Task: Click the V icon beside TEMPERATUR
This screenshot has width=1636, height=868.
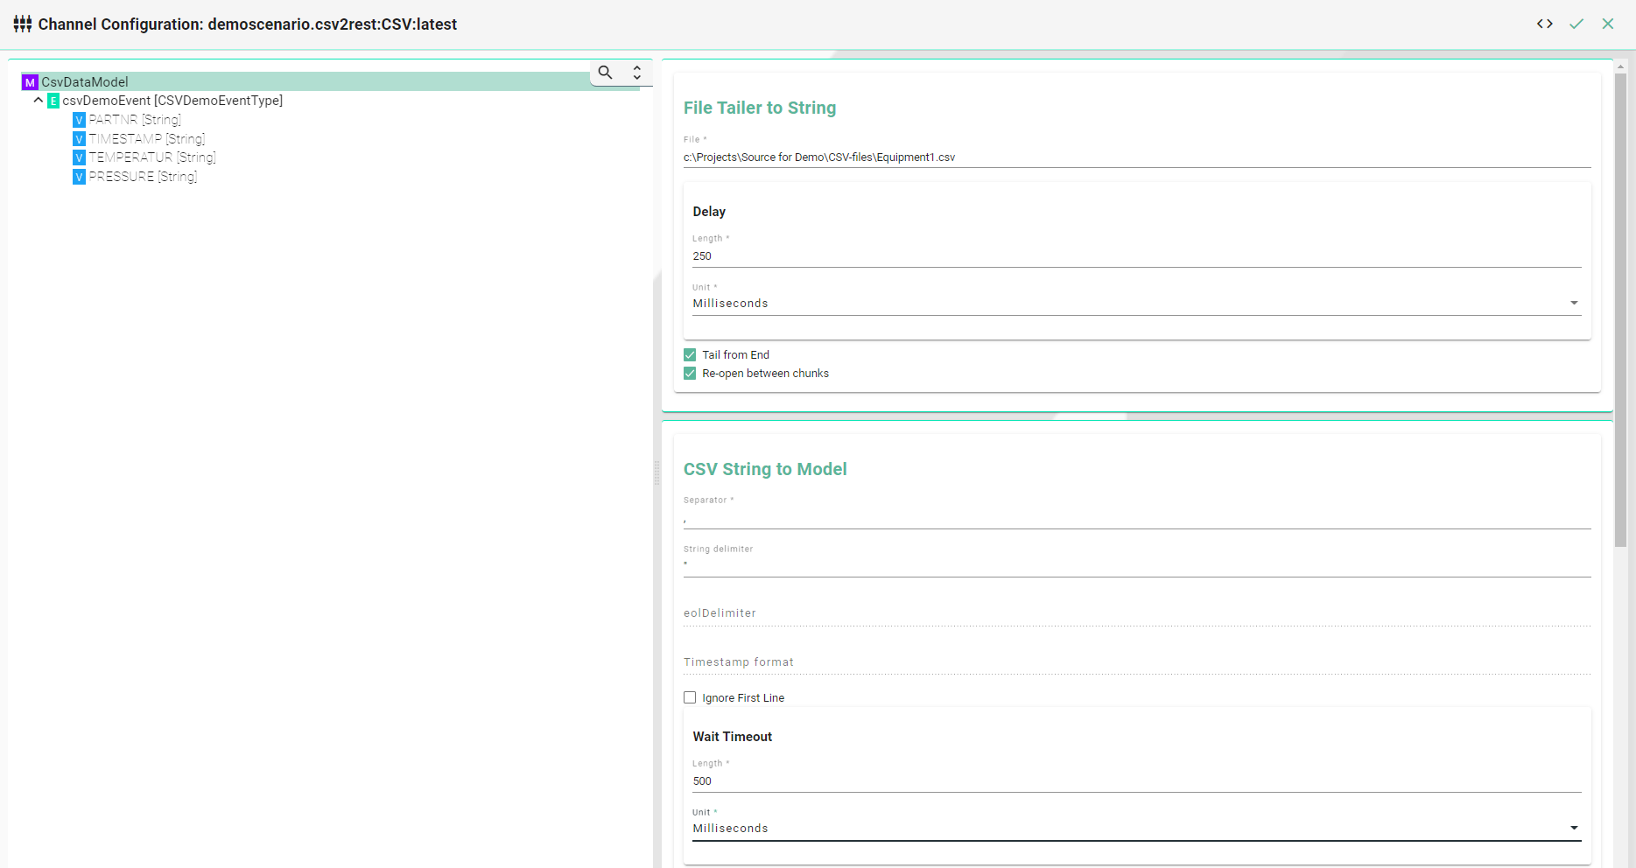Action: [x=79, y=157]
